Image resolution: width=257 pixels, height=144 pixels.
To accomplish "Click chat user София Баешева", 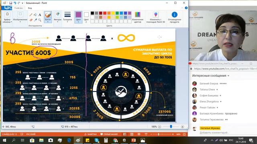I will (x=209, y=96).
